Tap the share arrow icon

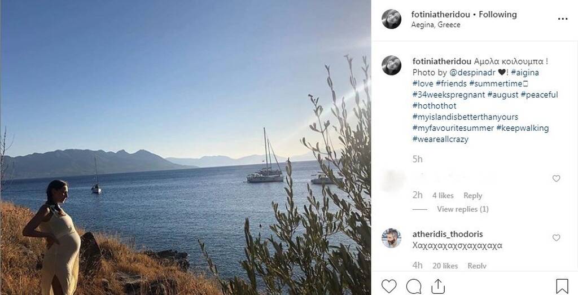[x=438, y=286]
